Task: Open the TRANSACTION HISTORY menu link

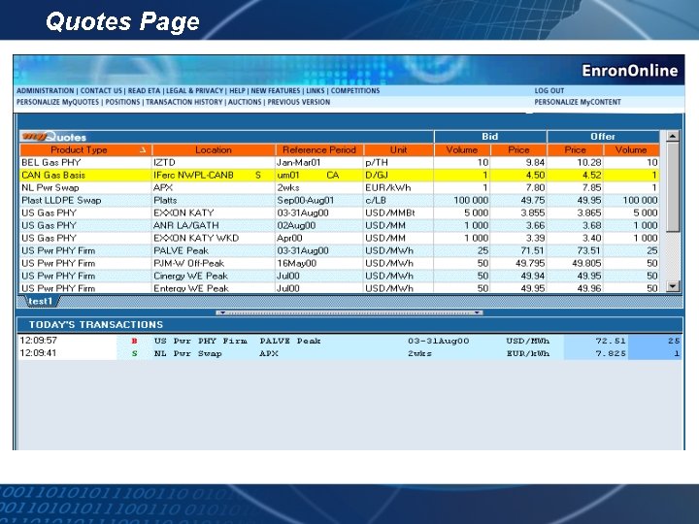Action: click(184, 102)
